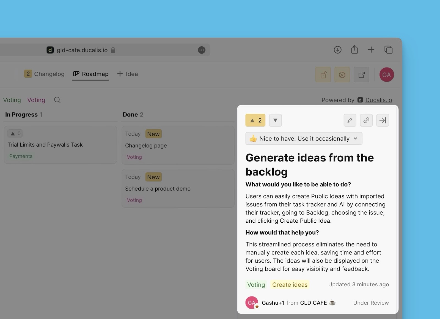Viewport: 440px width, 319px height.
Task: Toggle the downvote triangle button
Action: pos(275,120)
